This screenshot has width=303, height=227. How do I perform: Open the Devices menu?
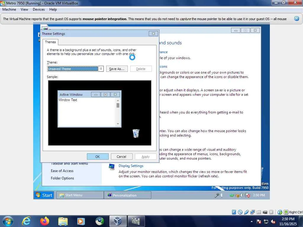tap(39, 9)
